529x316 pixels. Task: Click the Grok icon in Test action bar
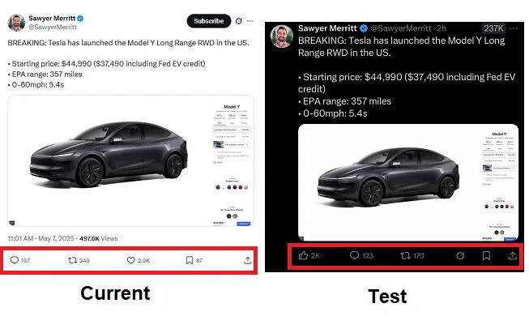click(x=460, y=255)
